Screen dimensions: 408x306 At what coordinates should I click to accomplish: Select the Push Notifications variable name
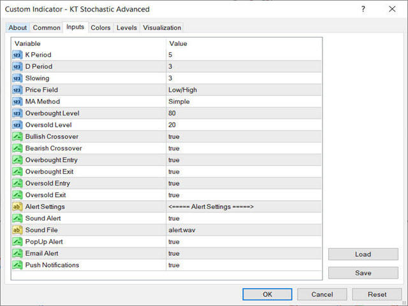coord(52,265)
